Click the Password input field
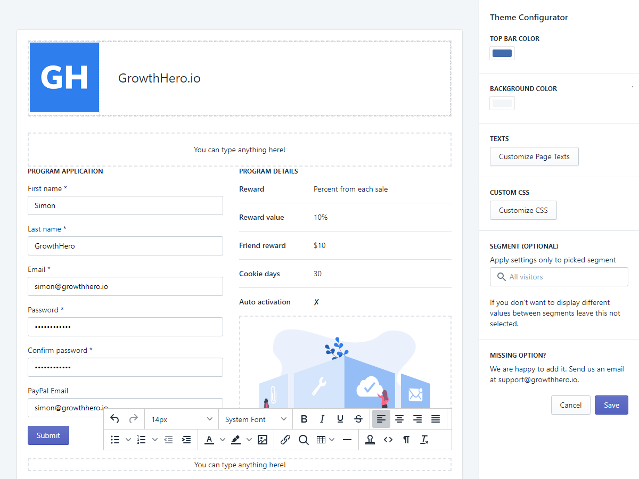The image size is (639, 479). (x=125, y=327)
